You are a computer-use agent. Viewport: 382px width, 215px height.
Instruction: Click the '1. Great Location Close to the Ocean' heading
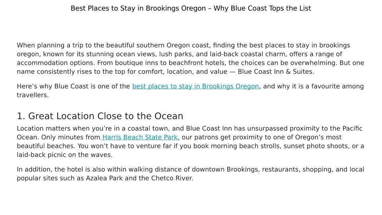(100, 116)
